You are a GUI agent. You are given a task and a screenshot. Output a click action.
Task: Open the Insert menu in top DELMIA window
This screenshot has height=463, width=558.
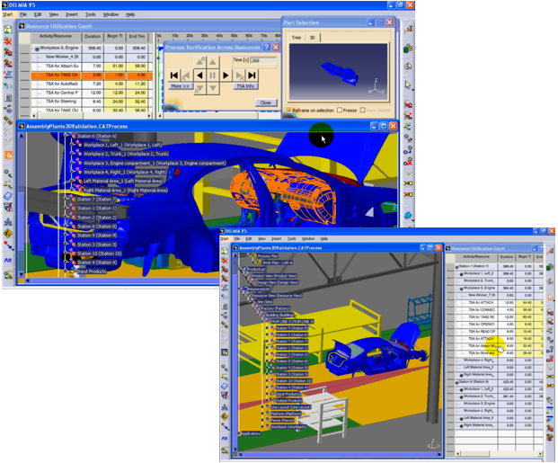(x=72, y=14)
